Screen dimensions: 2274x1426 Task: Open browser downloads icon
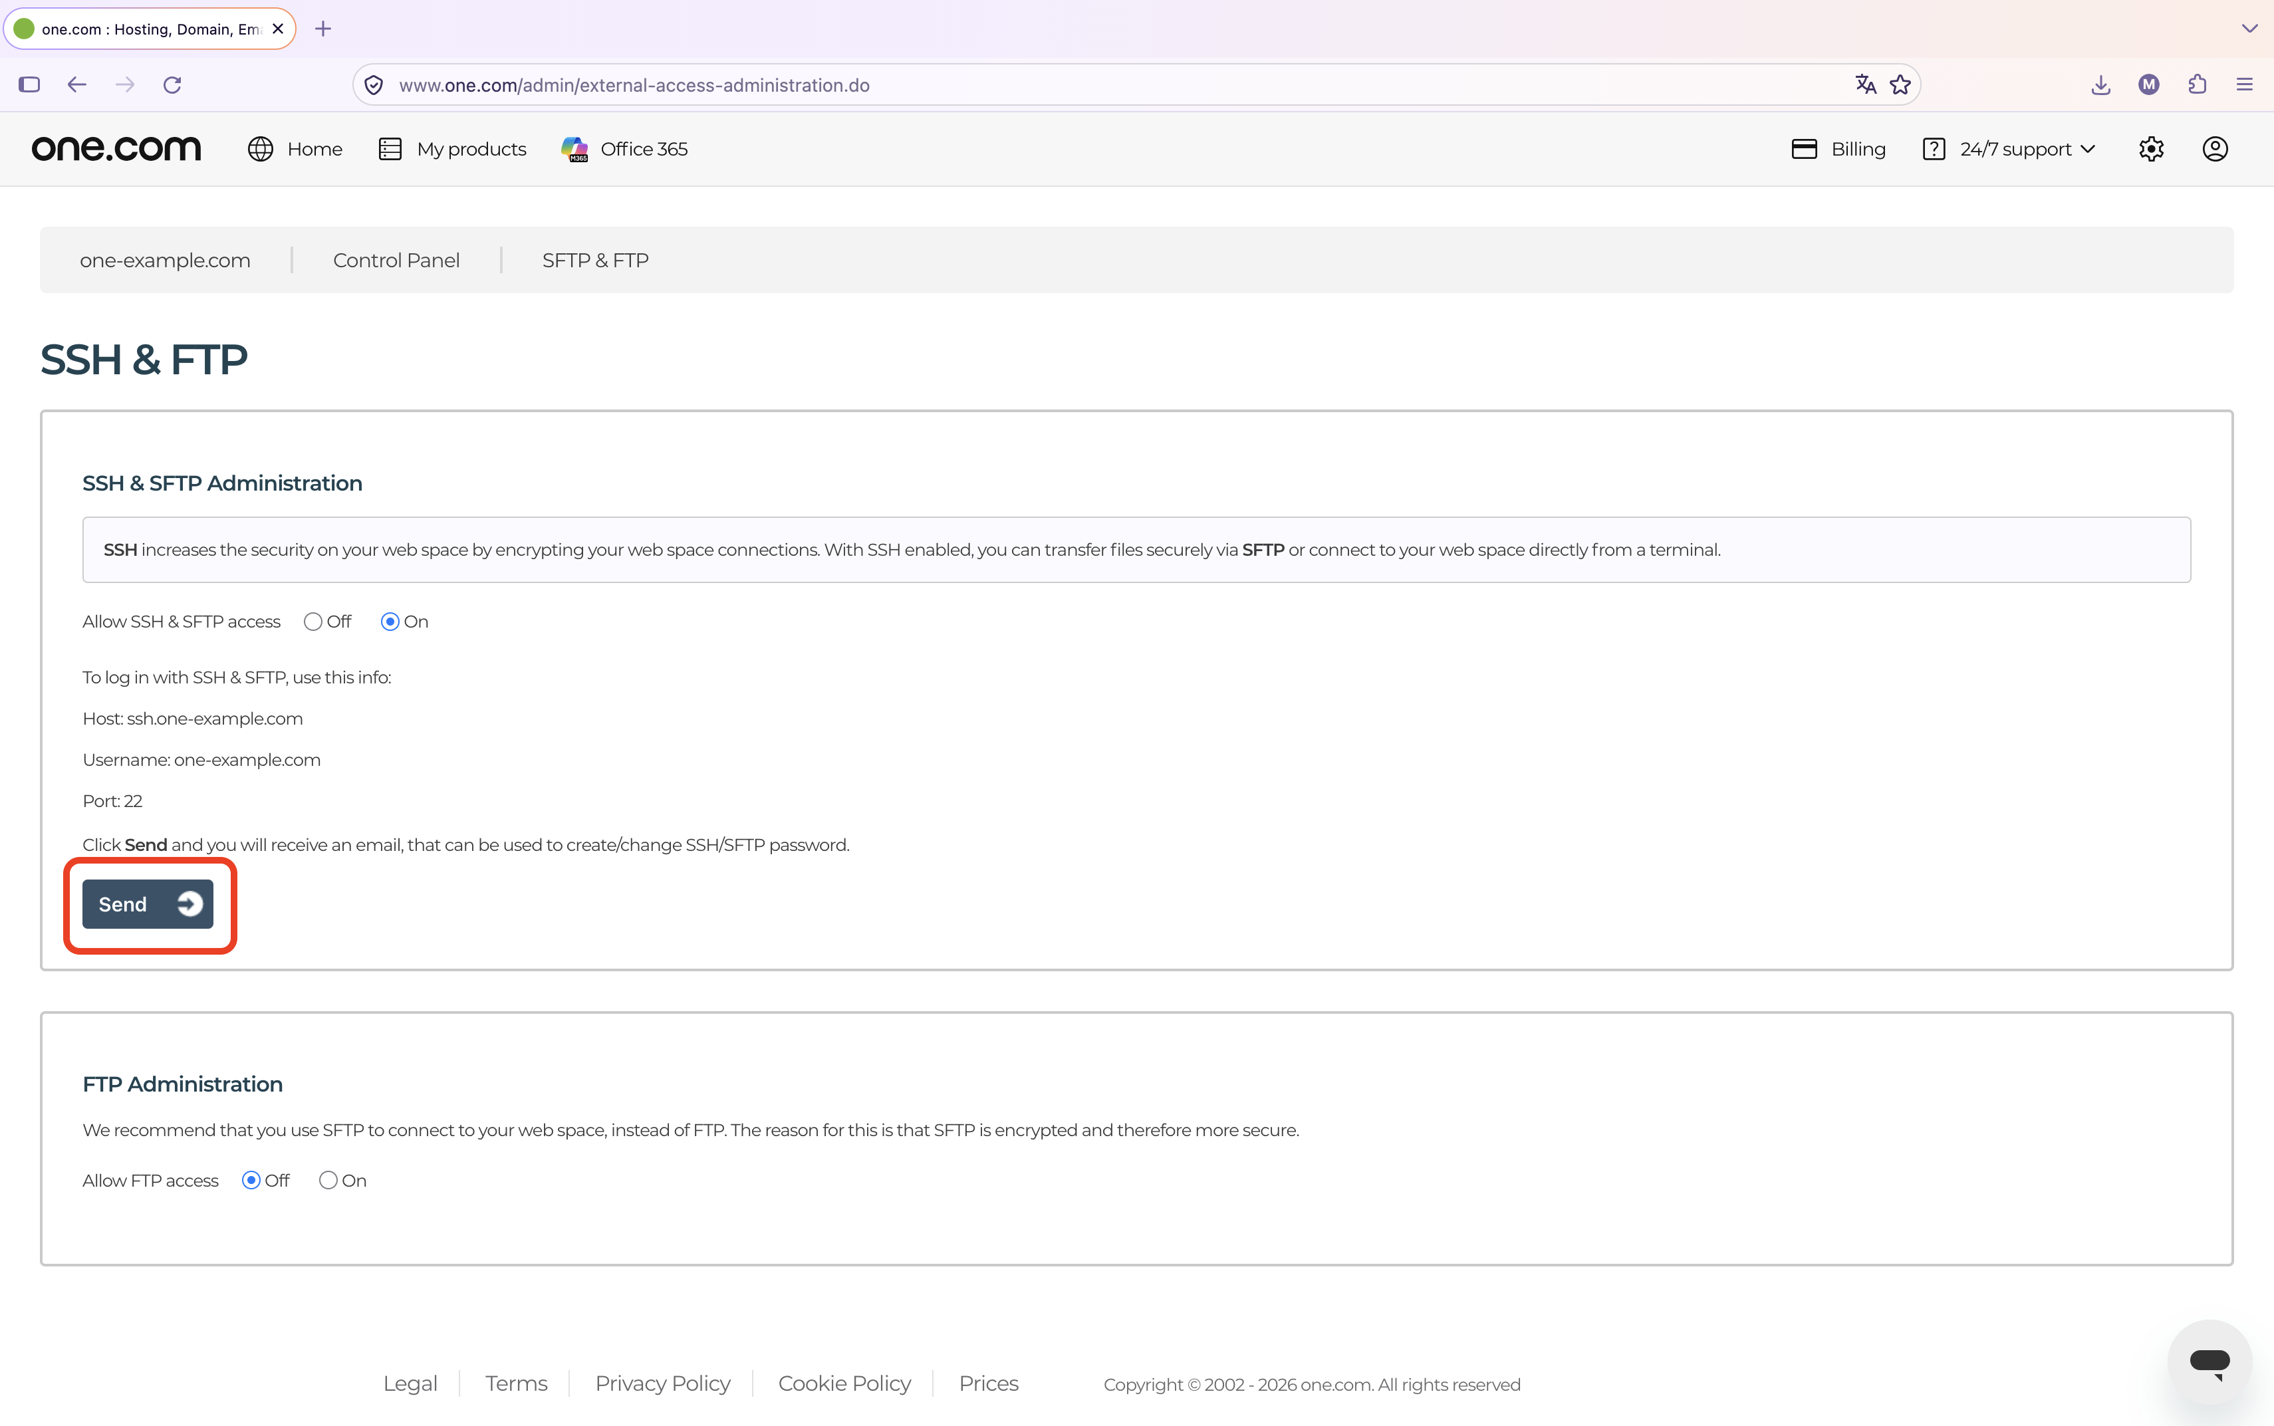[x=2100, y=85]
